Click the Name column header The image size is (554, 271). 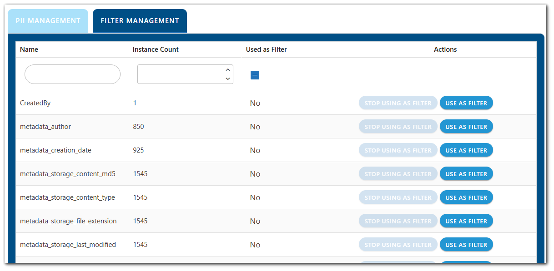click(x=29, y=49)
